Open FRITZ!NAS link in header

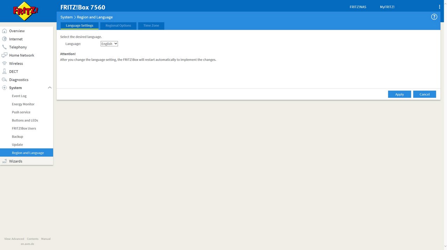click(x=358, y=7)
